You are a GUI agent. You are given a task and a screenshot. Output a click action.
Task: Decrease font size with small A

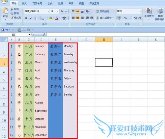pyautogui.click(x=66, y=11)
